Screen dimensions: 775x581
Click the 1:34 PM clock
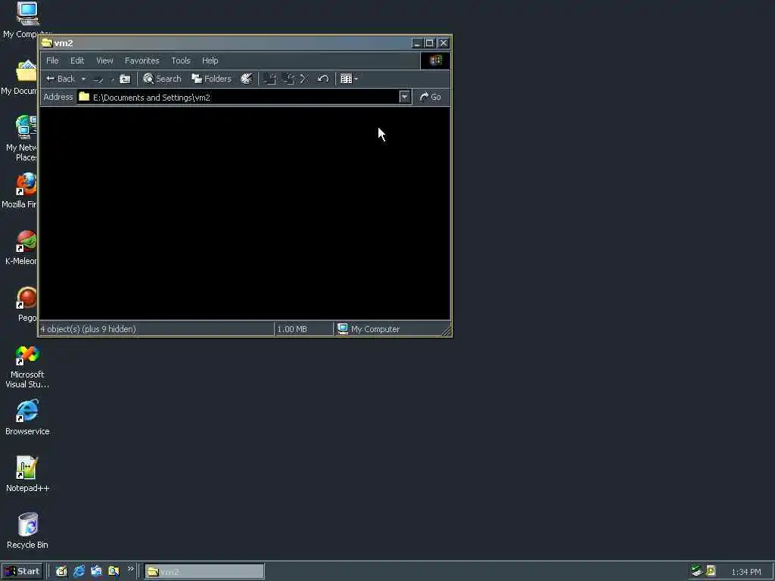pos(745,572)
